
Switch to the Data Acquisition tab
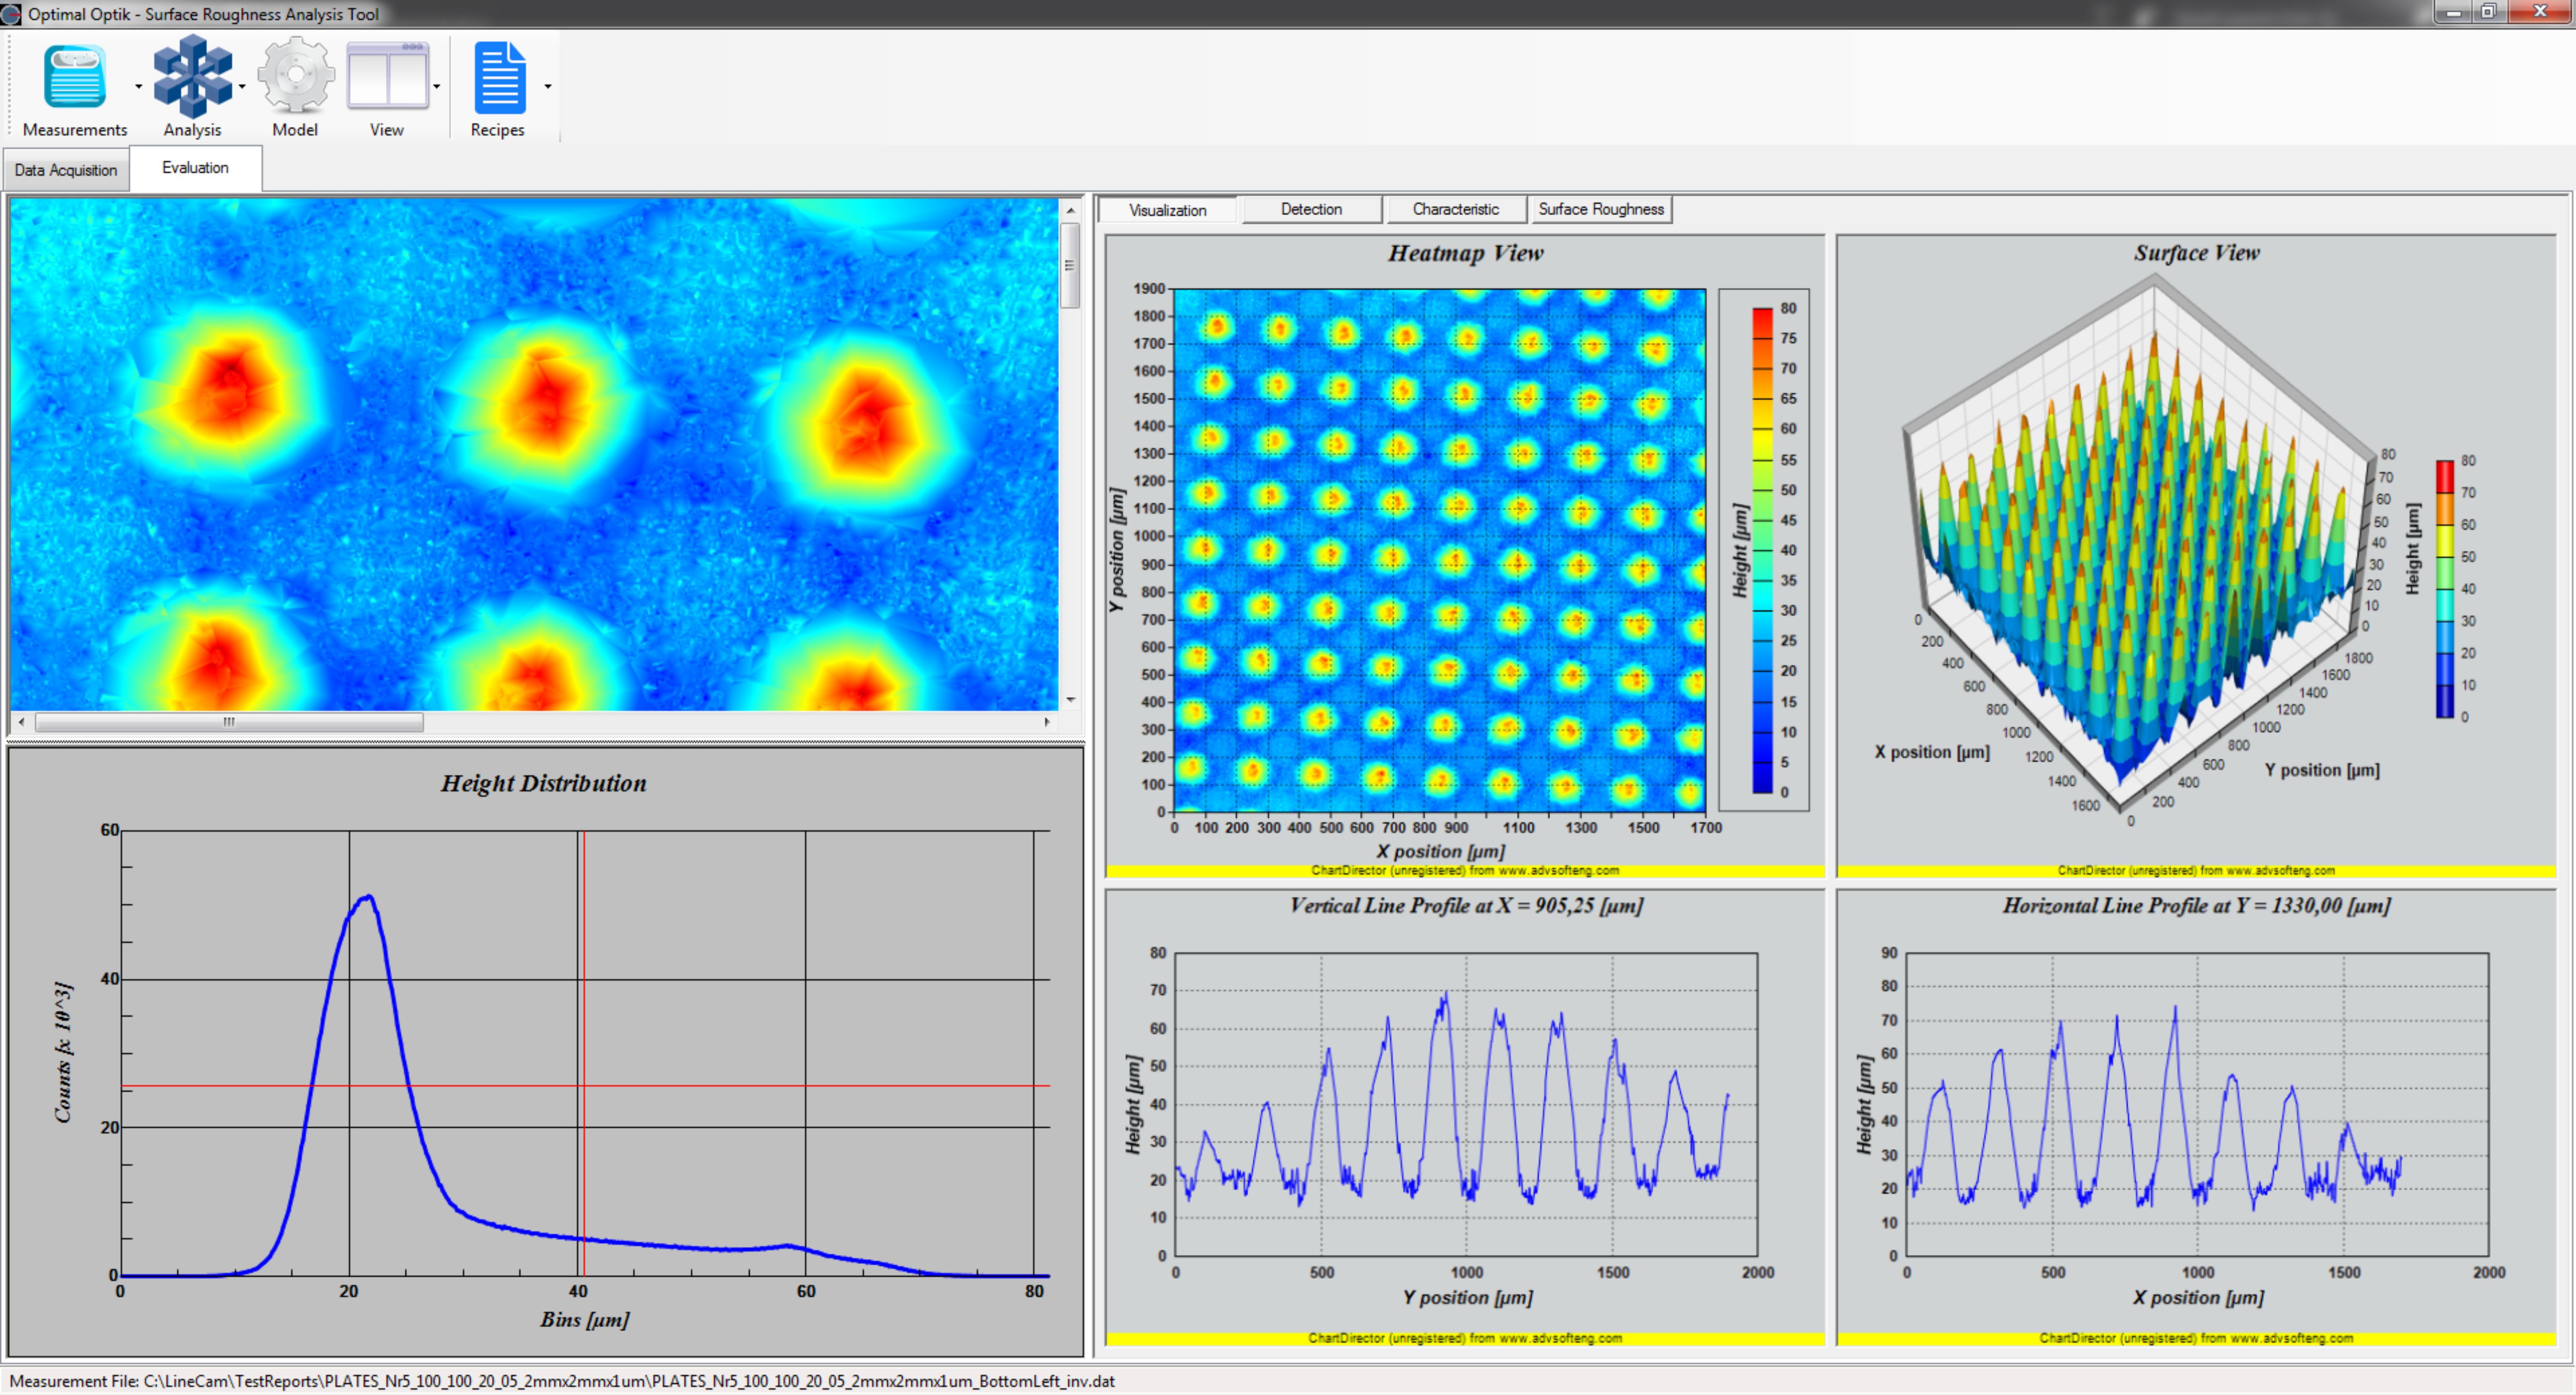tap(66, 170)
